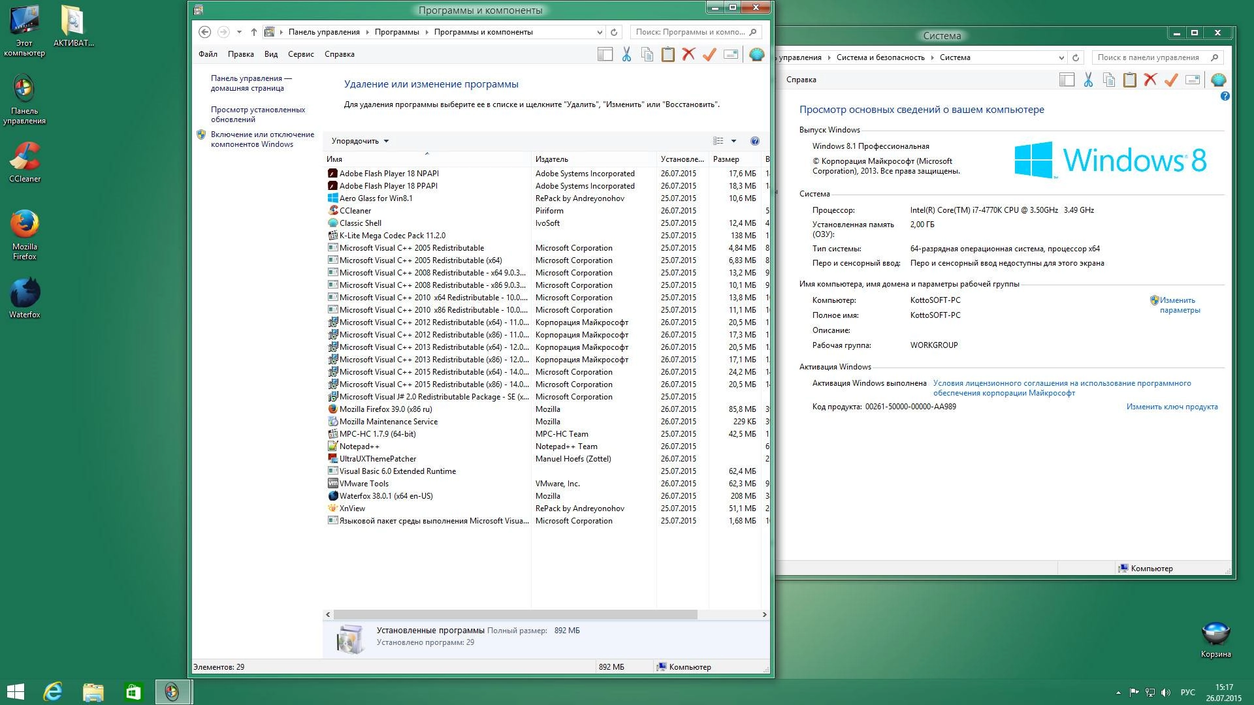The width and height of the screenshot is (1254, 705).
Task: Click blue help icon in System window
Action: point(1225,96)
